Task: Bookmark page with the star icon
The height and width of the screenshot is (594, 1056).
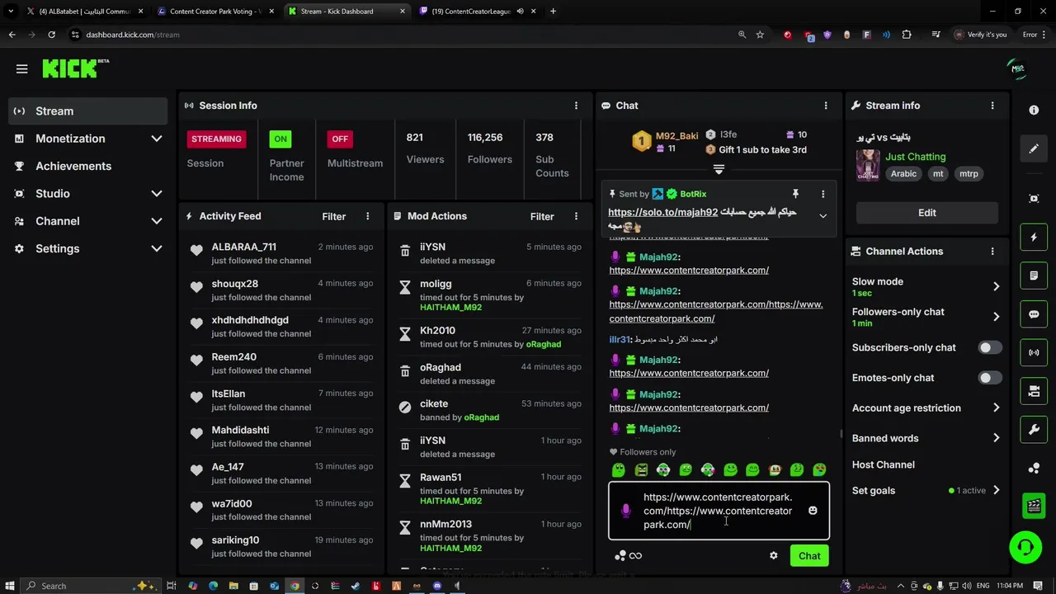Action: coord(760,35)
